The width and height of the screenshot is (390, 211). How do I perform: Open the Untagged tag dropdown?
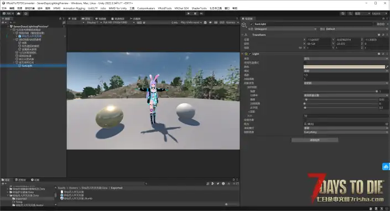tap(285, 29)
